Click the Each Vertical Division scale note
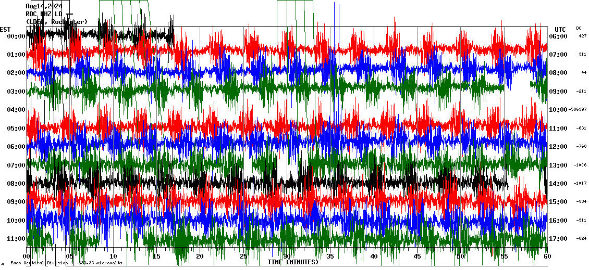The height and width of the screenshot is (270, 589). (66, 263)
